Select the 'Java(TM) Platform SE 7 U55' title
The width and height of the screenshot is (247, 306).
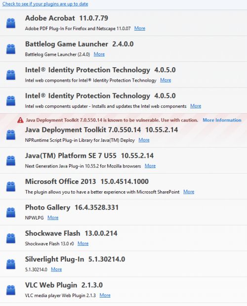point(71,156)
